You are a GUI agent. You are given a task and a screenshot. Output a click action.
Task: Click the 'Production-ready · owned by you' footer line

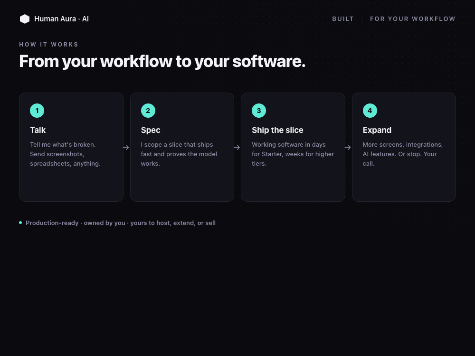pyautogui.click(x=121, y=223)
